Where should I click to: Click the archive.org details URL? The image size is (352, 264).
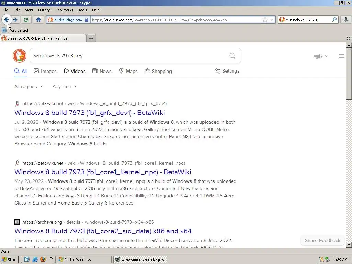point(88,222)
